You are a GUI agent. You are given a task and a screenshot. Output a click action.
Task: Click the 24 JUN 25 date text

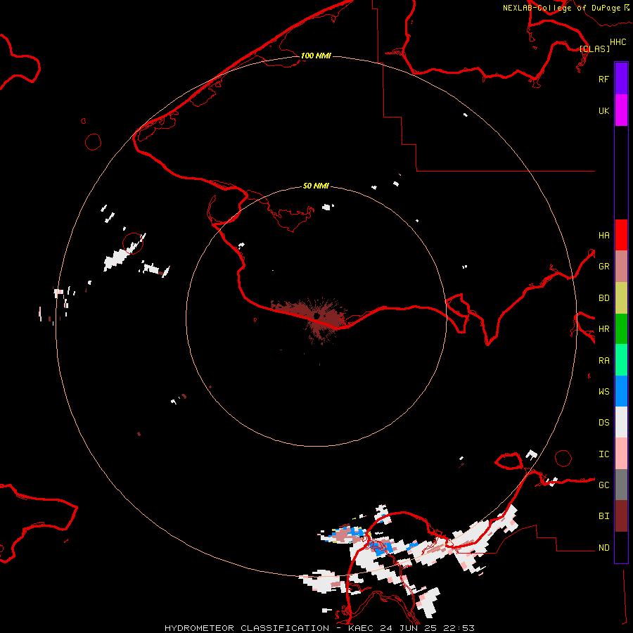coord(409,628)
